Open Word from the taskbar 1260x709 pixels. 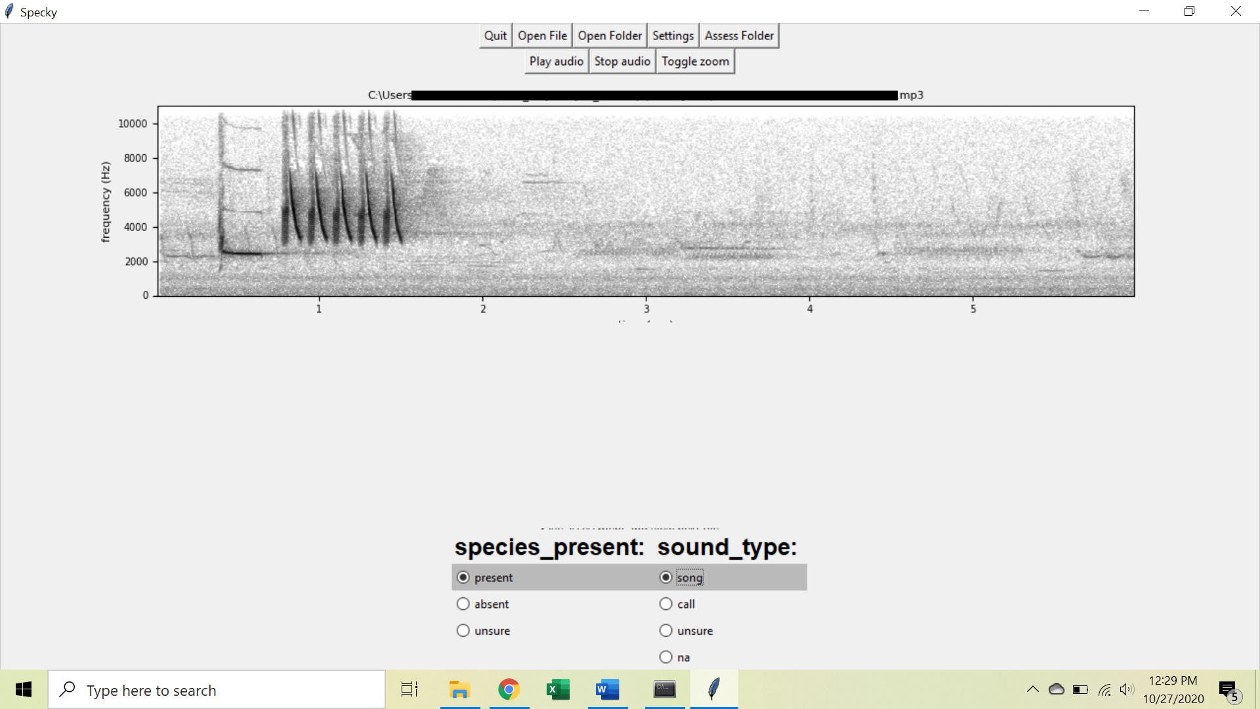[x=607, y=689]
